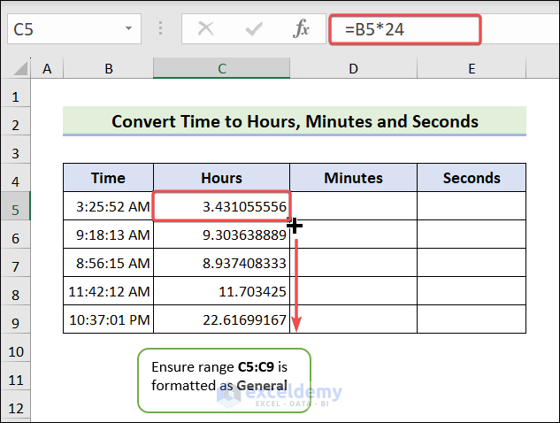Click empty Seconds cell in row 9

tap(472, 319)
